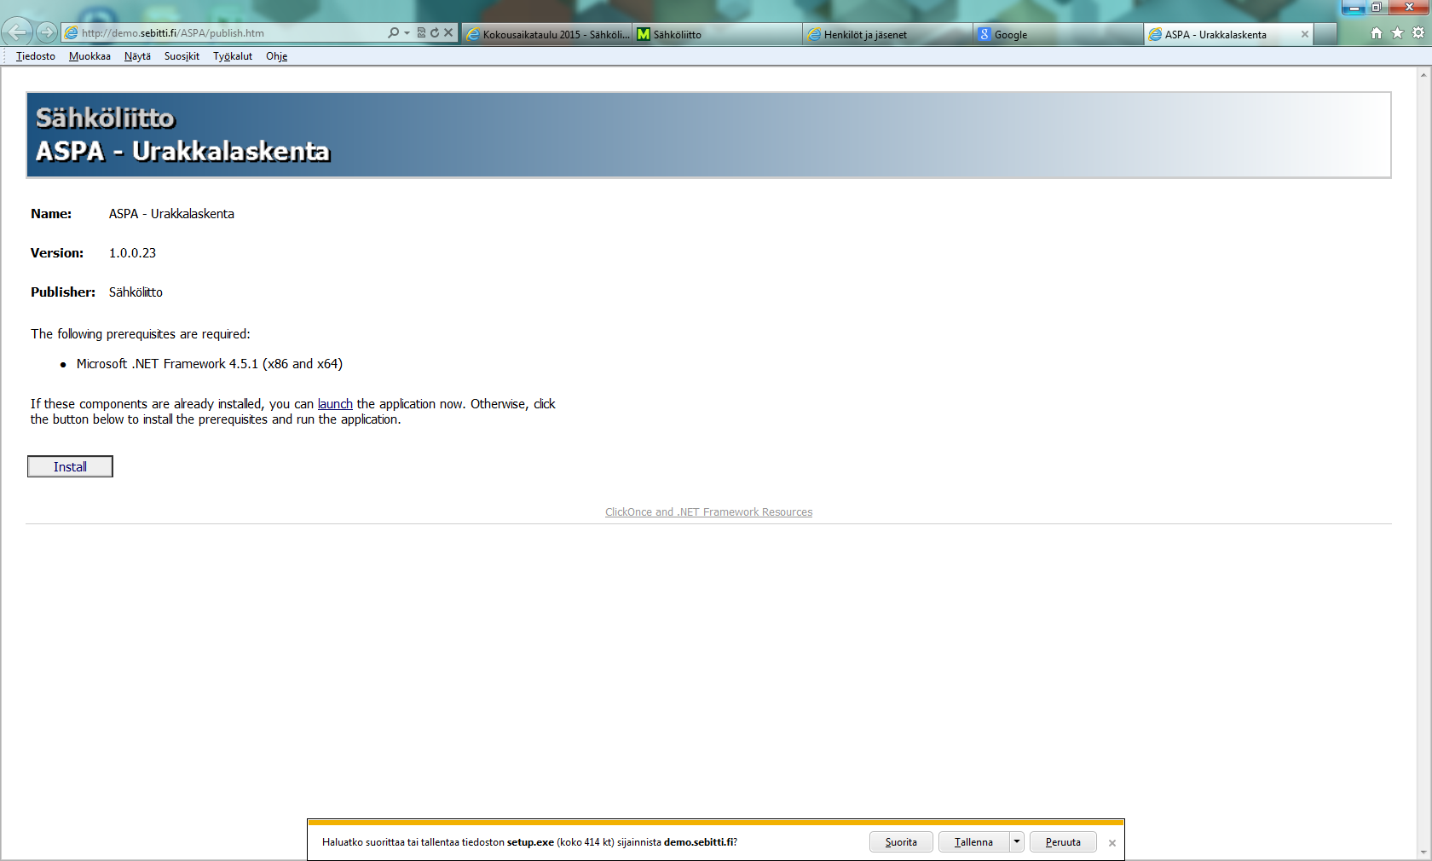This screenshot has width=1432, height=861.
Task: Follow the launch link
Action: 335,404
